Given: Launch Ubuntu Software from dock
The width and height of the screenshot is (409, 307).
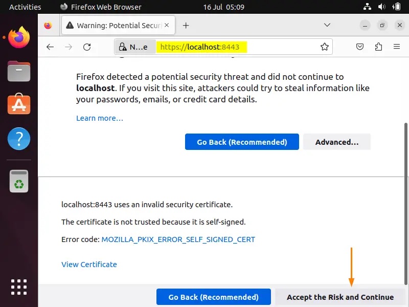Looking at the screenshot, I should (x=19, y=104).
